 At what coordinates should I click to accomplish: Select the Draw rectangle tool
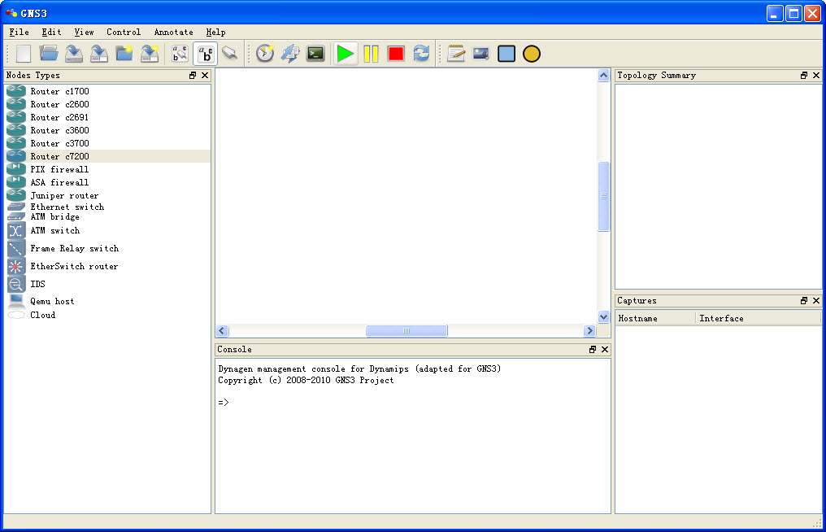click(506, 54)
